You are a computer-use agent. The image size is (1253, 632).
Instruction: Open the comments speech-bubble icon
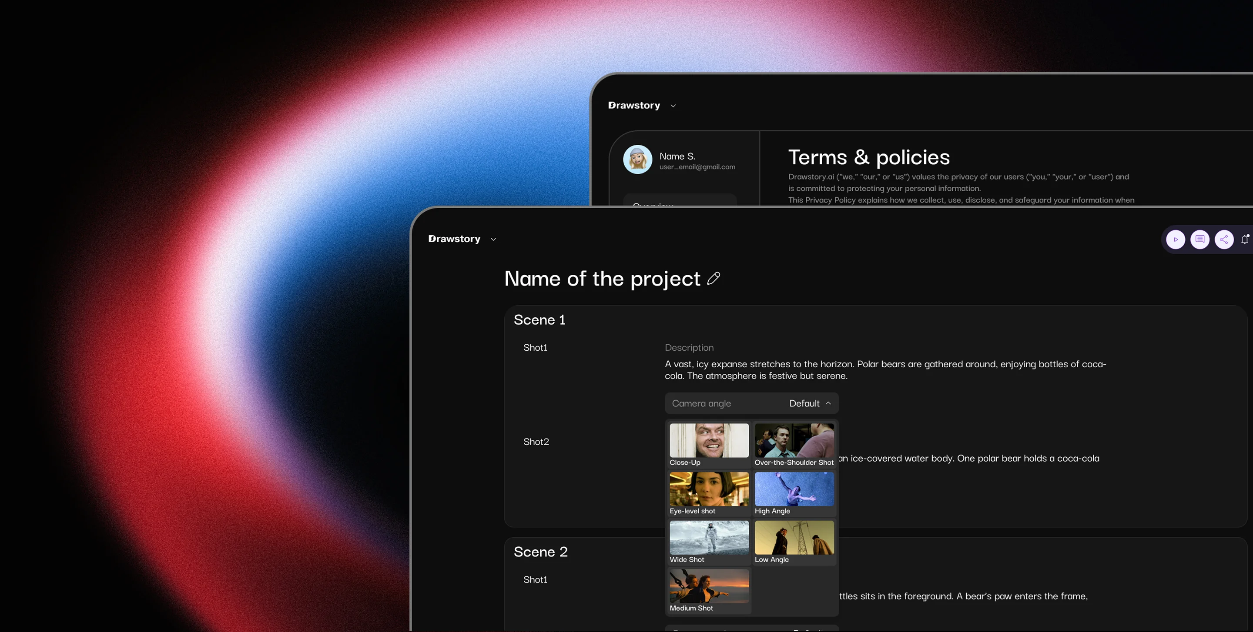(x=1200, y=239)
